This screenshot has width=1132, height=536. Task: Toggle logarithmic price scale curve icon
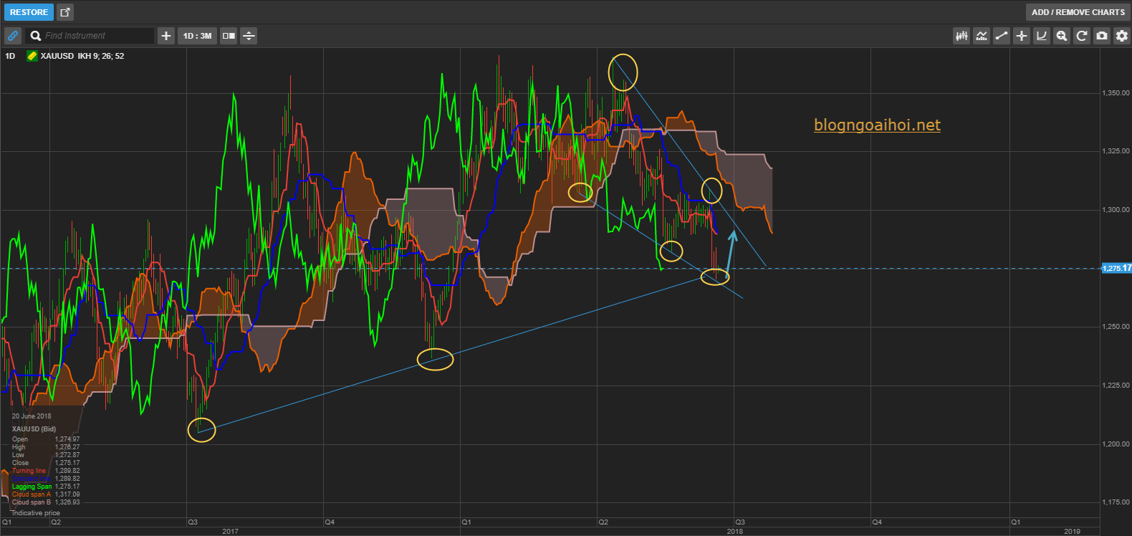pos(1042,36)
